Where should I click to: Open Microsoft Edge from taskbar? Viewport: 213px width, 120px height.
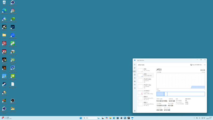114,118
